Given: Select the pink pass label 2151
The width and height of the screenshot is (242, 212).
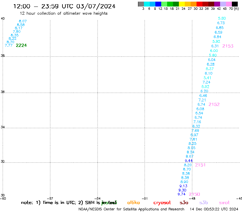Looking at the screenshot, I should coord(200,165).
